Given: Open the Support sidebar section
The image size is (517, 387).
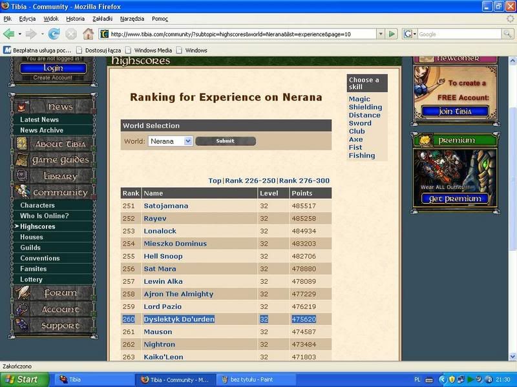Looking at the screenshot, I should click(x=54, y=326).
